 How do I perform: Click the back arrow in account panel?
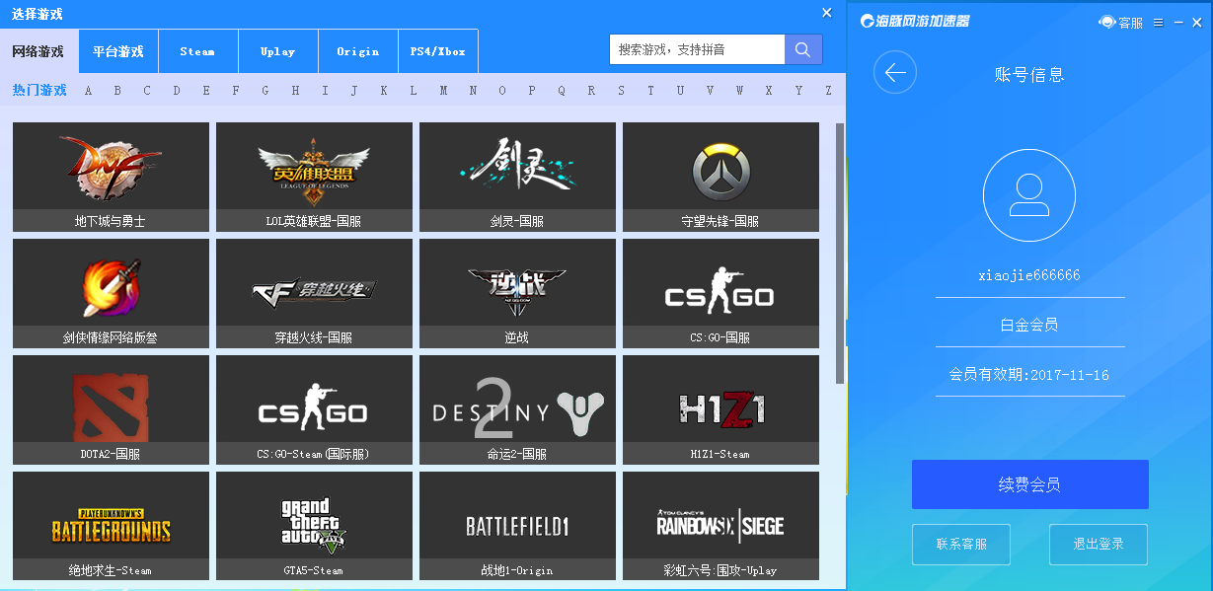(x=894, y=72)
